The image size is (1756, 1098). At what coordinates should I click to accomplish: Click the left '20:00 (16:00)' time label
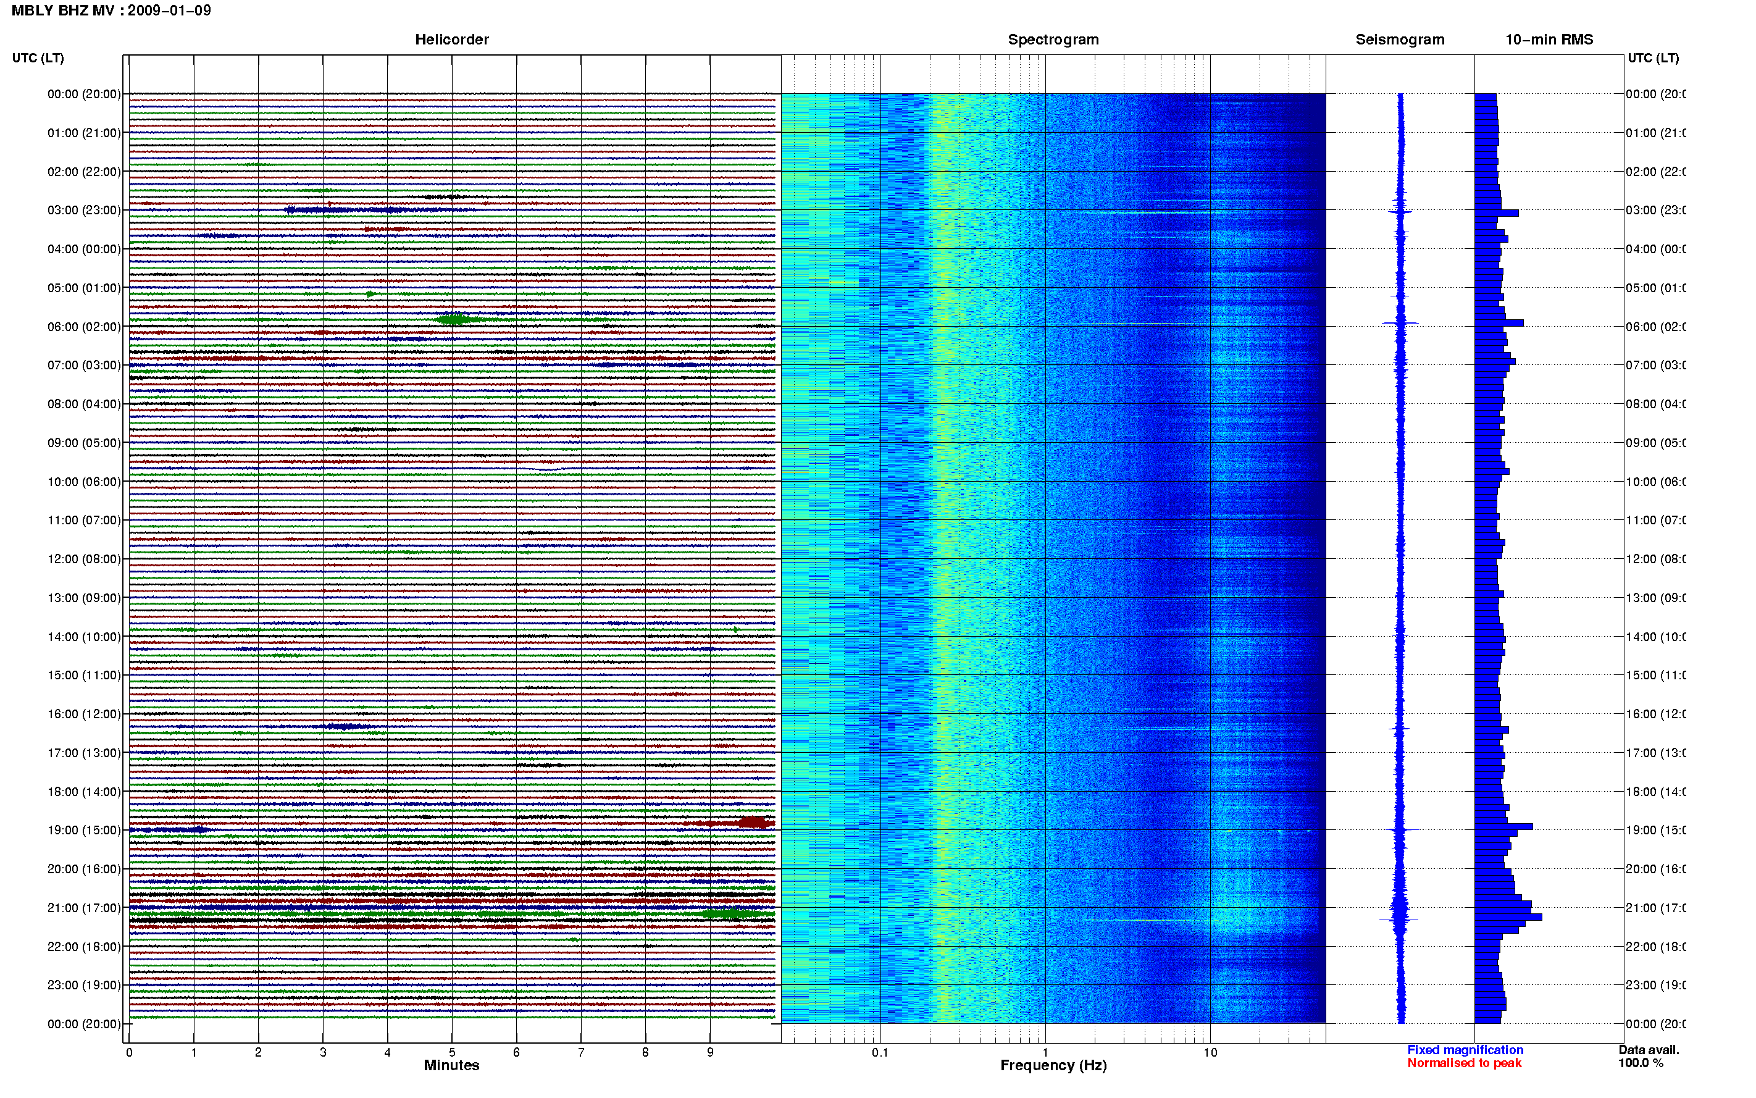pos(84,870)
